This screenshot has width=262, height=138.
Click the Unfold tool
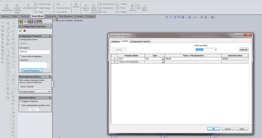(122, 4)
